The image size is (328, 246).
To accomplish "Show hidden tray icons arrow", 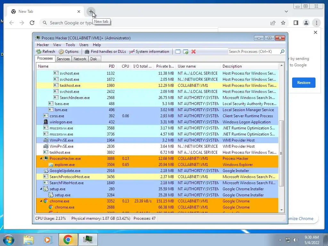I will click(x=280, y=240).
